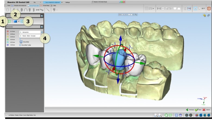The width and height of the screenshot is (212, 120).
Task: Show the lower arch white icon
Action: (x=179, y=8)
